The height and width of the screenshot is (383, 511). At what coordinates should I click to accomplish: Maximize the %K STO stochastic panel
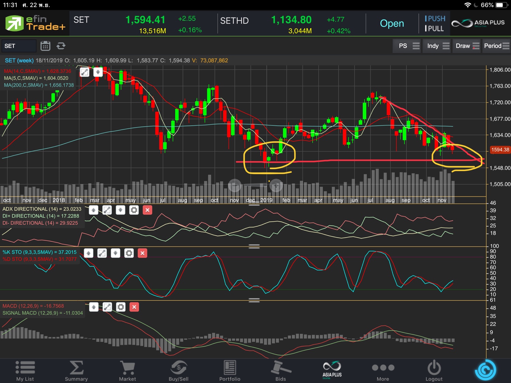click(x=102, y=253)
